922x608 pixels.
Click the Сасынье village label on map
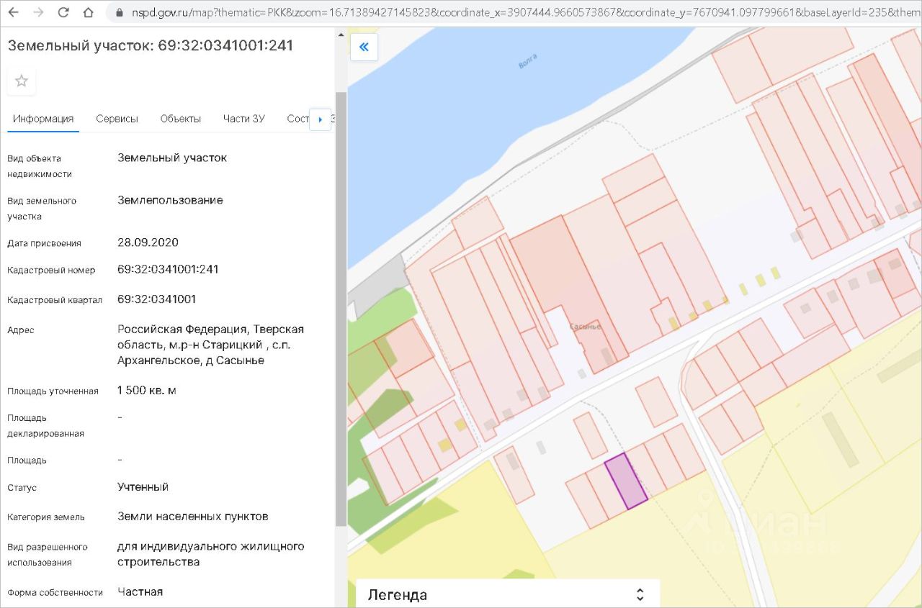click(584, 327)
